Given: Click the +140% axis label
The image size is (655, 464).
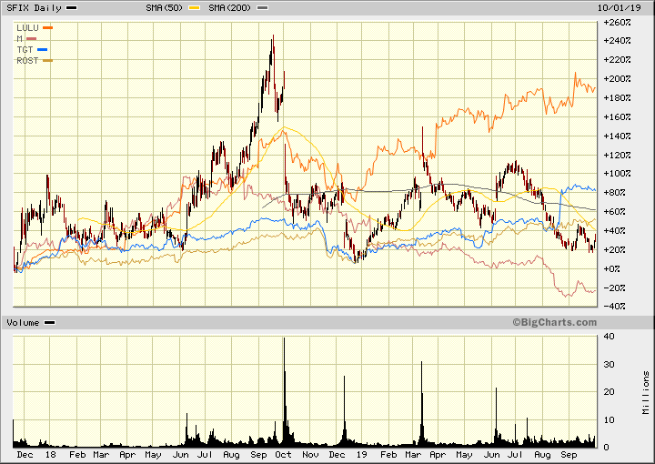Looking at the screenshot, I should pos(617,136).
